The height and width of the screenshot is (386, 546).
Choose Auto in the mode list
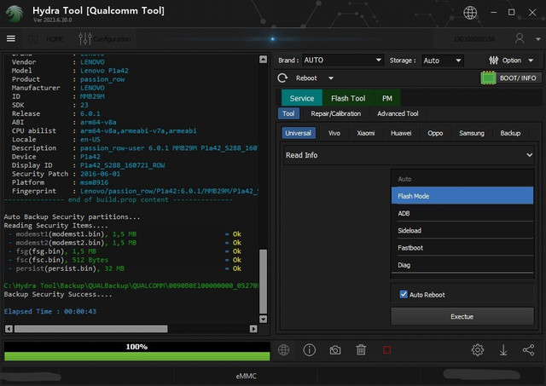462,179
